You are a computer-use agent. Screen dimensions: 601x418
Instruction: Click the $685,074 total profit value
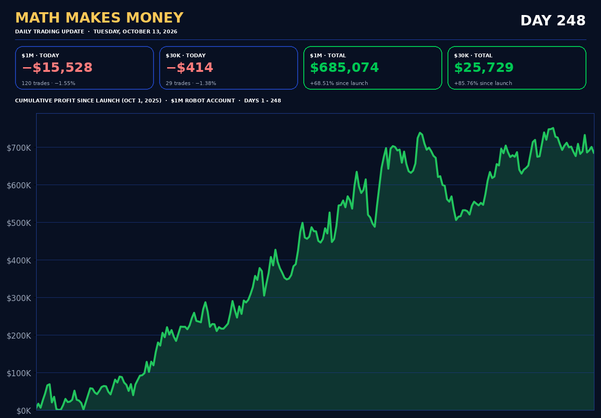tap(344, 68)
